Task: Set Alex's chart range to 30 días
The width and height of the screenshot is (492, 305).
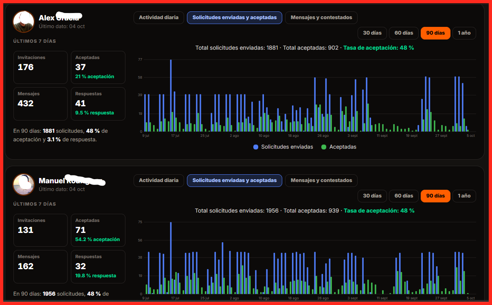Action: pyautogui.click(x=372, y=33)
